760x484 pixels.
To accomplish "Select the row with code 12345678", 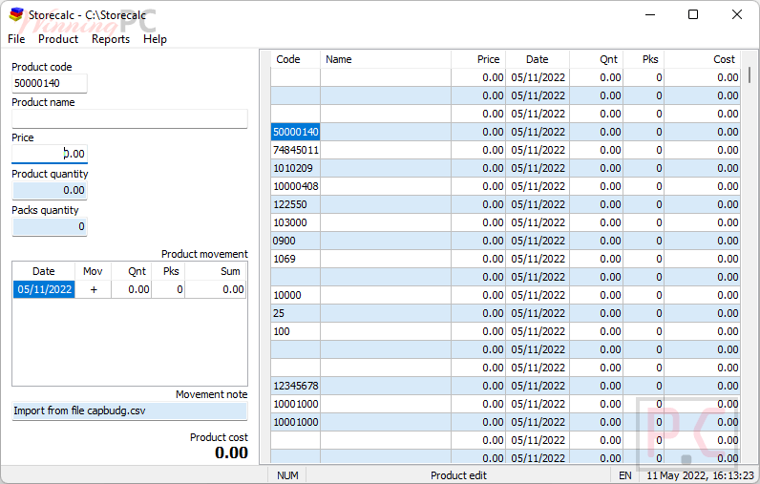I will point(505,386).
